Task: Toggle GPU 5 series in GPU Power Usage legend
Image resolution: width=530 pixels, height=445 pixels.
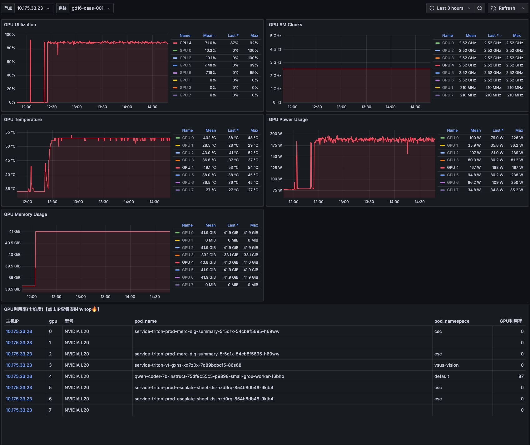Action: 453,175
